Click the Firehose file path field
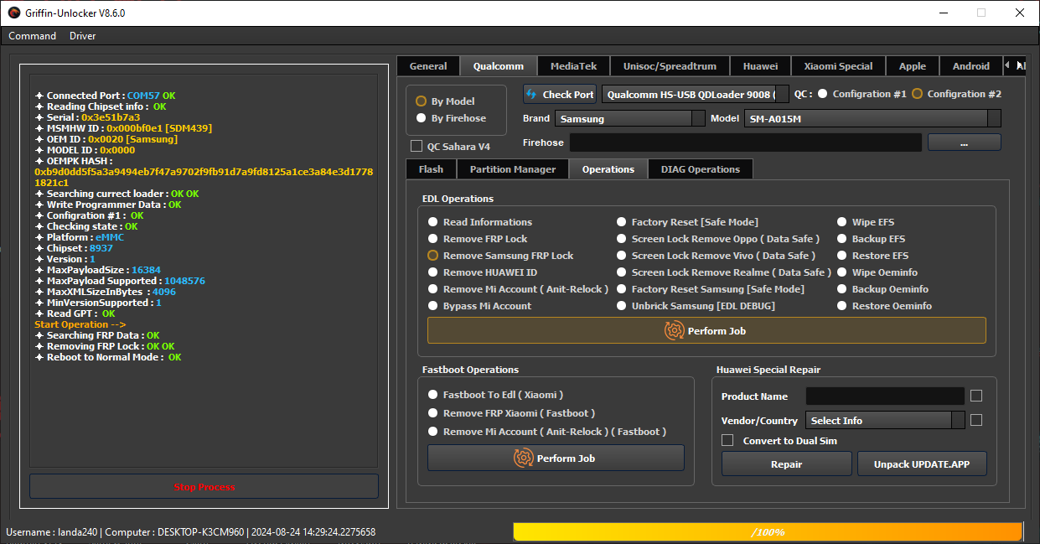The height and width of the screenshot is (544, 1040). click(x=746, y=142)
